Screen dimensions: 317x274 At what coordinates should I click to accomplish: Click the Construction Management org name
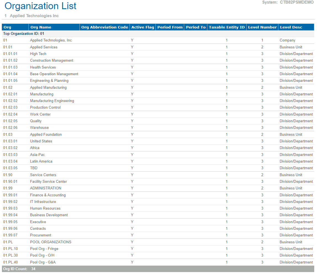52,61
